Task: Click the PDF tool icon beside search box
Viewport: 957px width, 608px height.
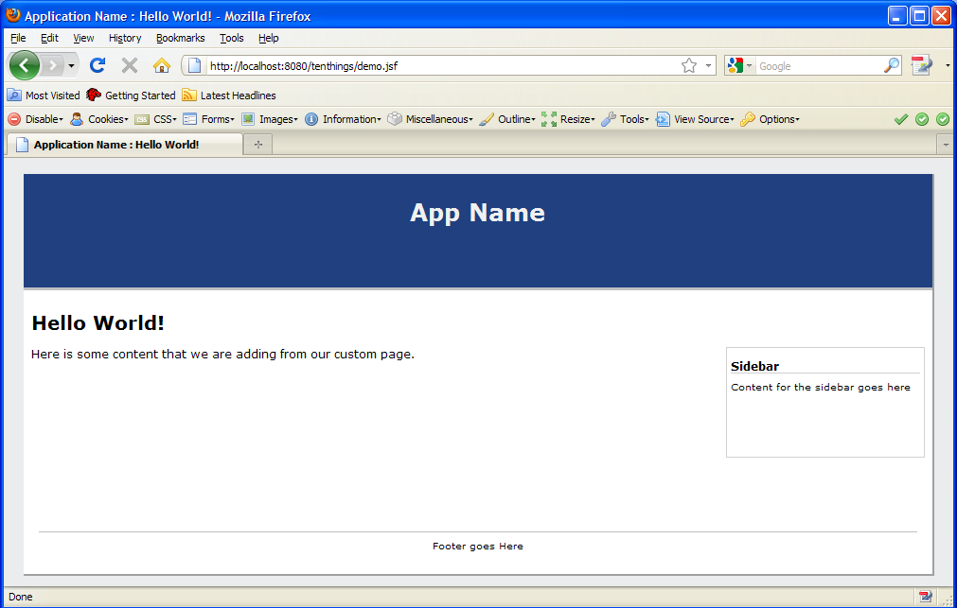Action: pos(922,65)
